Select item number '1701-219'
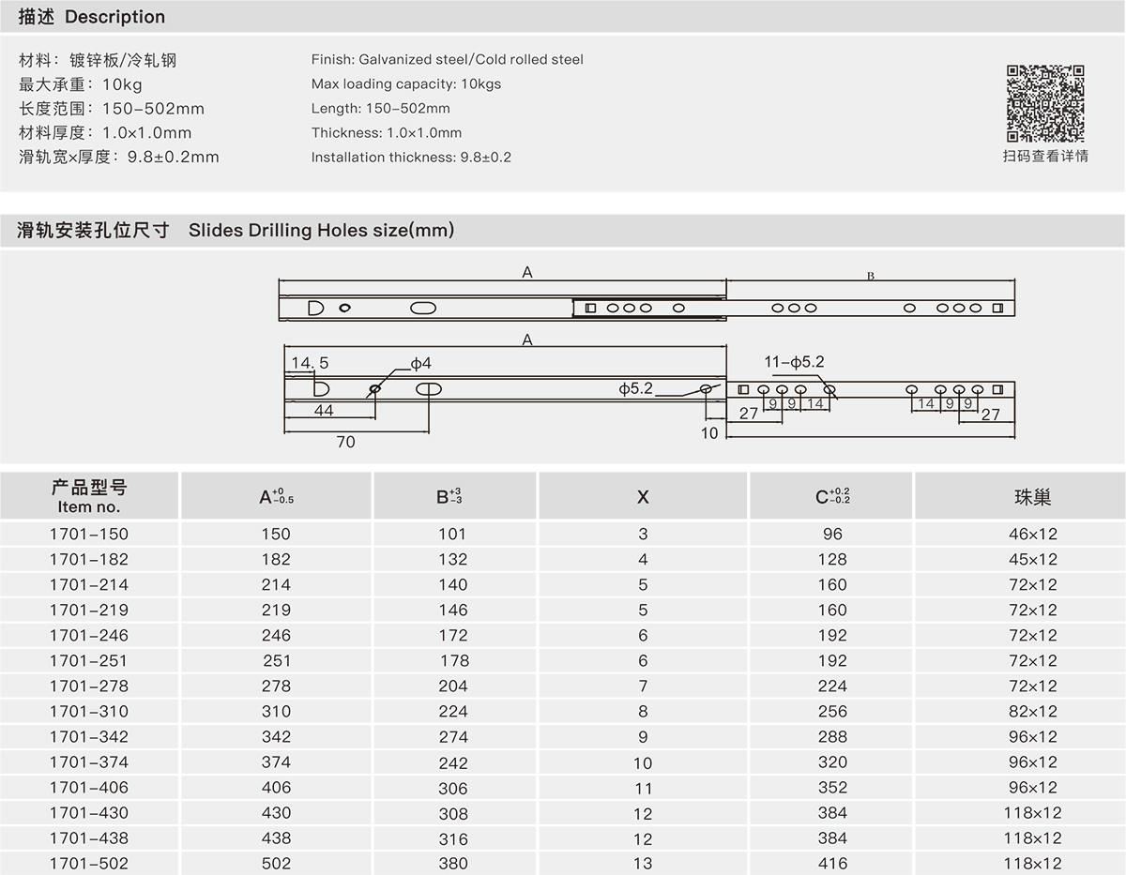Viewport: 1126px width, 875px height. pyautogui.click(x=89, y=610)
